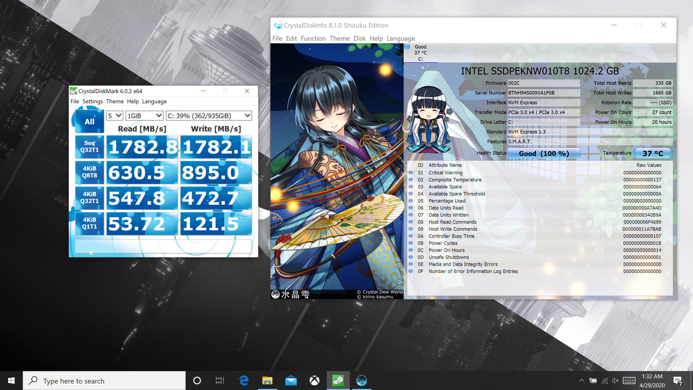Click the 4KiB Q1T1 read result 53.72
The height and width of the screenshot is (390, 693).
142,223
